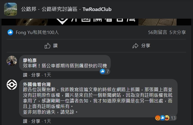
Task: Open the 廖柏彥 commenter name link
Action: coord(30,60)
